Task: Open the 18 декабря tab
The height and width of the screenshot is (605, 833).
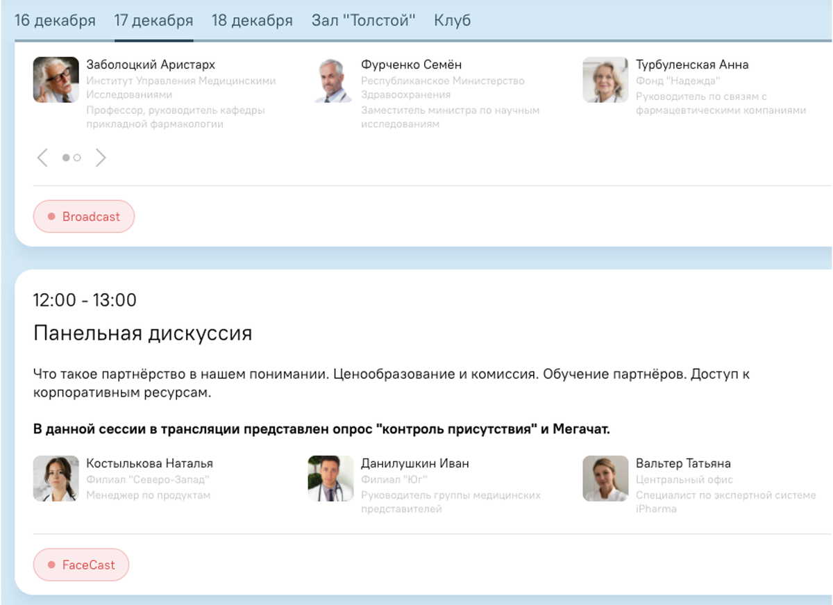Action: 252,20
